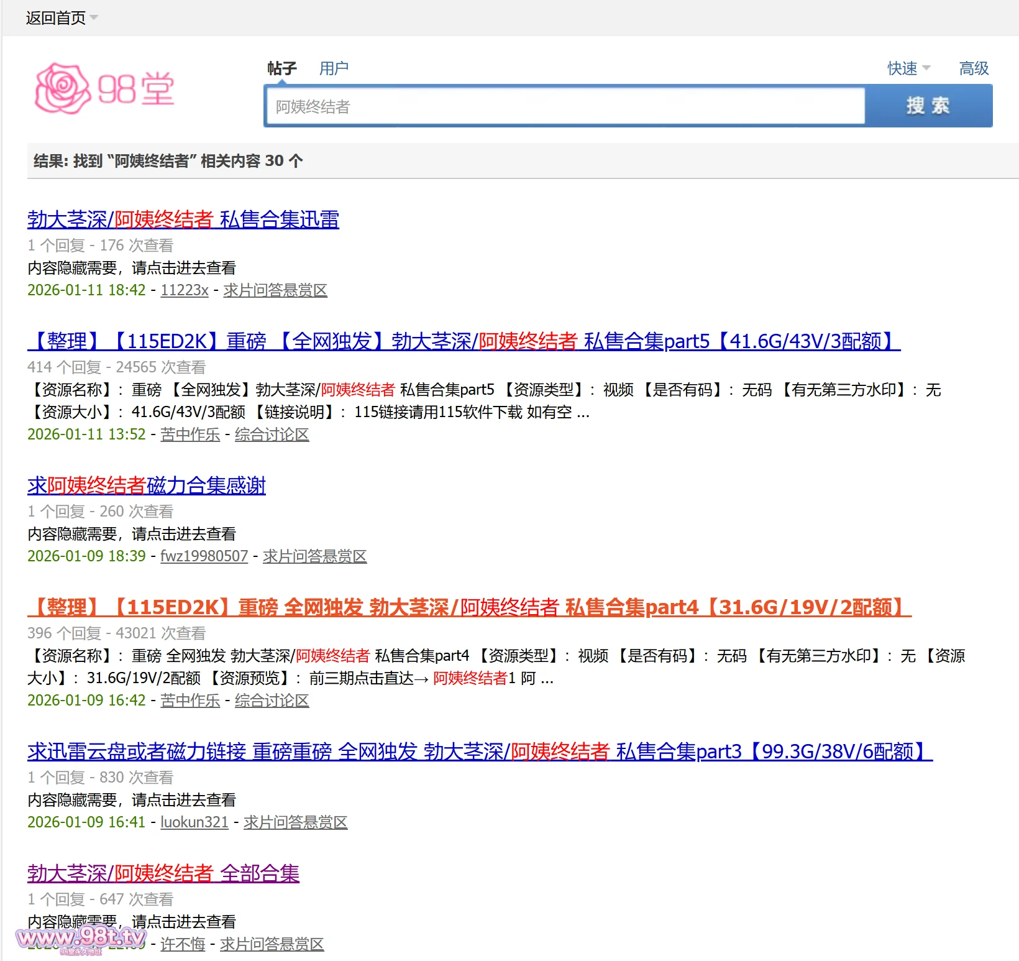Switch to the 帖子 tab
The image size is (1019, 961).
[281, 68]
